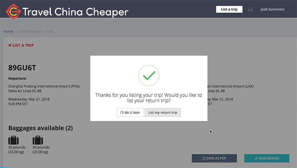Screen dimensions: 297x168
Task: Go to the Dashboard
Action: pyautogui.click(x=267, y=158)
